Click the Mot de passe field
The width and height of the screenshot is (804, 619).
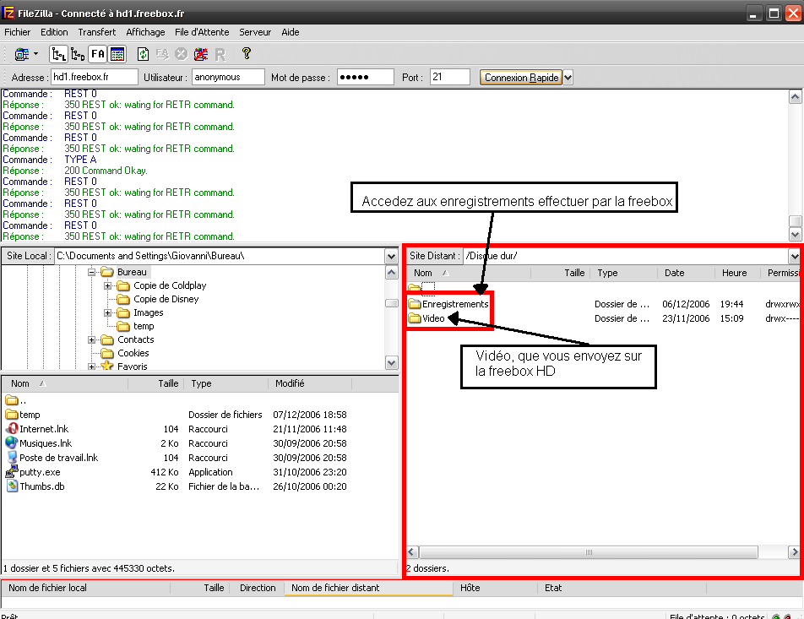(x=365, y=77)
